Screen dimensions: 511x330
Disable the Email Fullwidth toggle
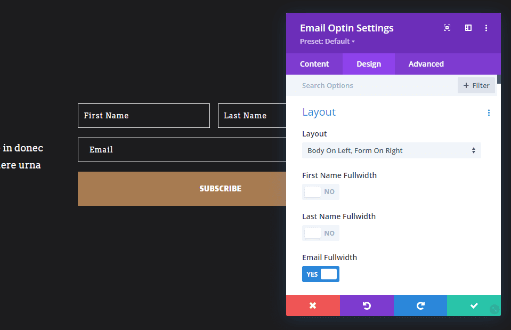[x=320, y=274]
